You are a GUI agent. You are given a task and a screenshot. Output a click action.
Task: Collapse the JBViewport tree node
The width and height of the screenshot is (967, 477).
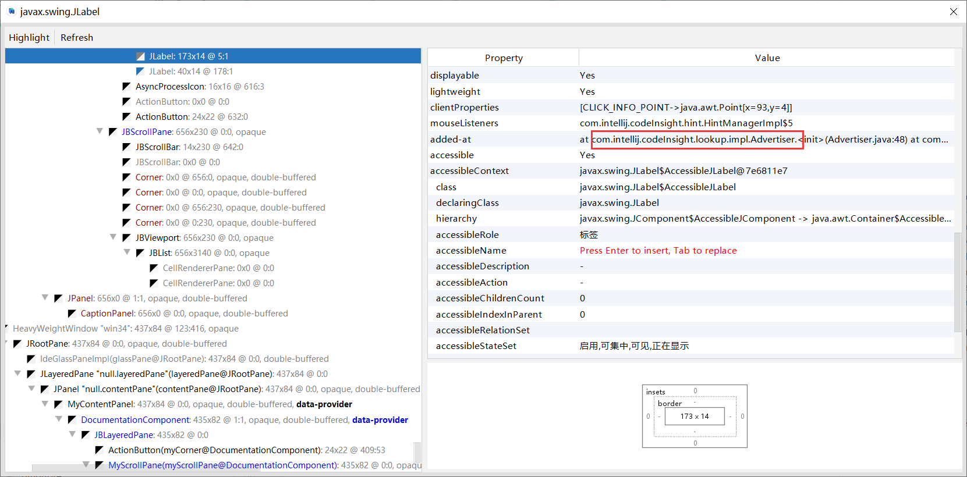pyautogui.click(x=113, y=237)
